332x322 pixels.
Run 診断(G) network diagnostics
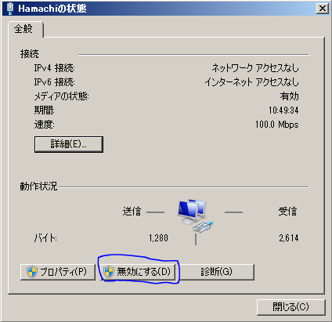[217, 272]
